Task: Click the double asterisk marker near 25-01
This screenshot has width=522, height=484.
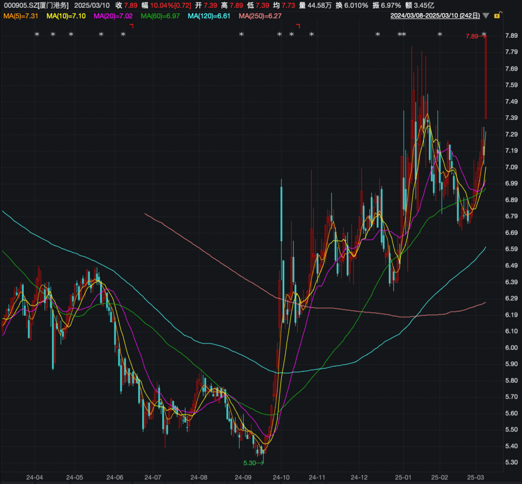Action: [402, 35]
